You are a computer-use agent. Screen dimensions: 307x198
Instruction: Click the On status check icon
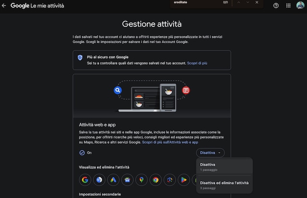coord(82,153)
